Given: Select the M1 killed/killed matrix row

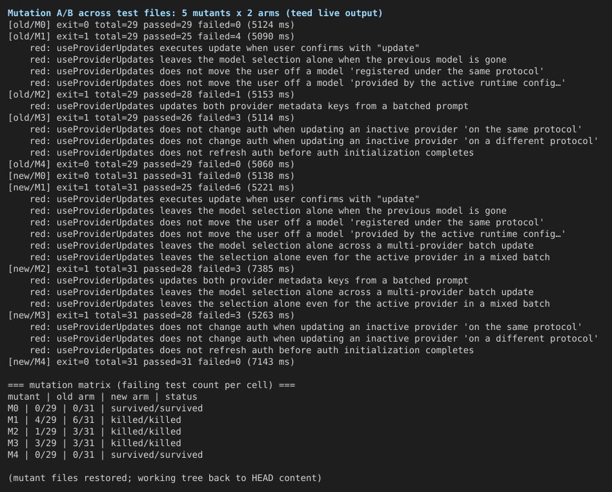Looking at the screenshot, I should click(x=94, y=420).
